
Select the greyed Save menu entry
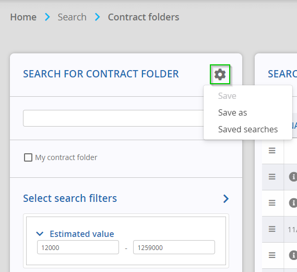tap(227, 96)
